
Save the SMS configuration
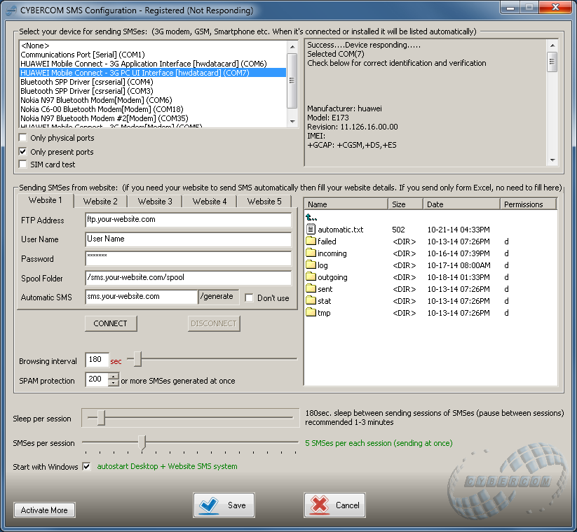tap(224, 505)
